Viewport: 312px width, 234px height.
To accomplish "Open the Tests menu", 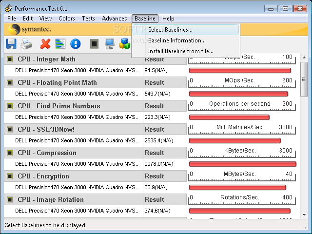I will point(88,19).
